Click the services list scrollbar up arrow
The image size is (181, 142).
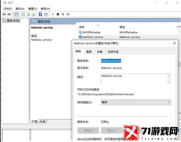180,27
